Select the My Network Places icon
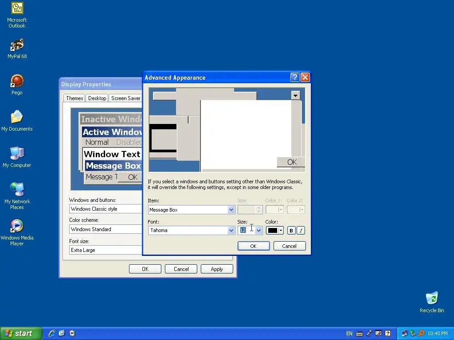This screenshot has width=454, height=340. pyautogui.click(x=17, y=196)
